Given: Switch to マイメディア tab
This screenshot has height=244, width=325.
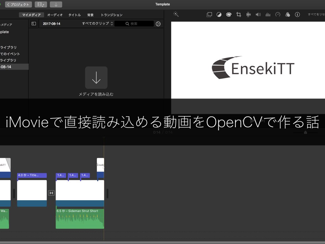Looking at the screenshot, I should pos(31,15).
